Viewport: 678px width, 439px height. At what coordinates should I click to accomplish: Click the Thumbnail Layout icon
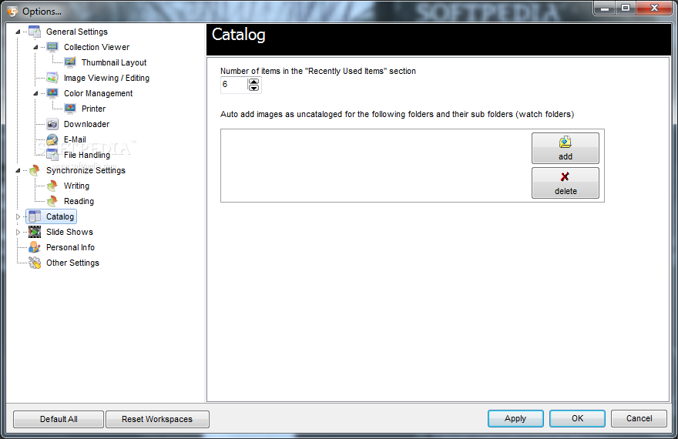click(x=70, y=62)
